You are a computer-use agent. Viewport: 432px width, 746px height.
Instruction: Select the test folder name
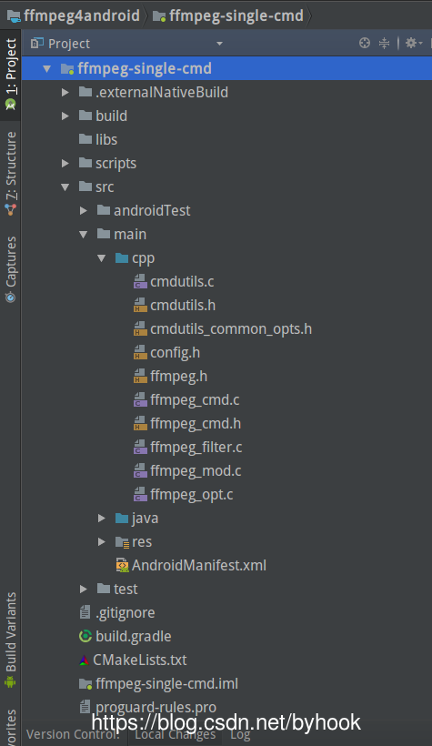[126, 589]
